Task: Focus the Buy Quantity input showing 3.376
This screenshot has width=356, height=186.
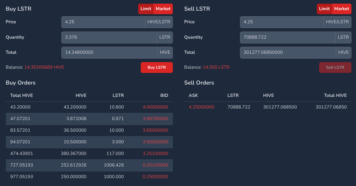Action: pyautogui.click(x=109, y=37)
